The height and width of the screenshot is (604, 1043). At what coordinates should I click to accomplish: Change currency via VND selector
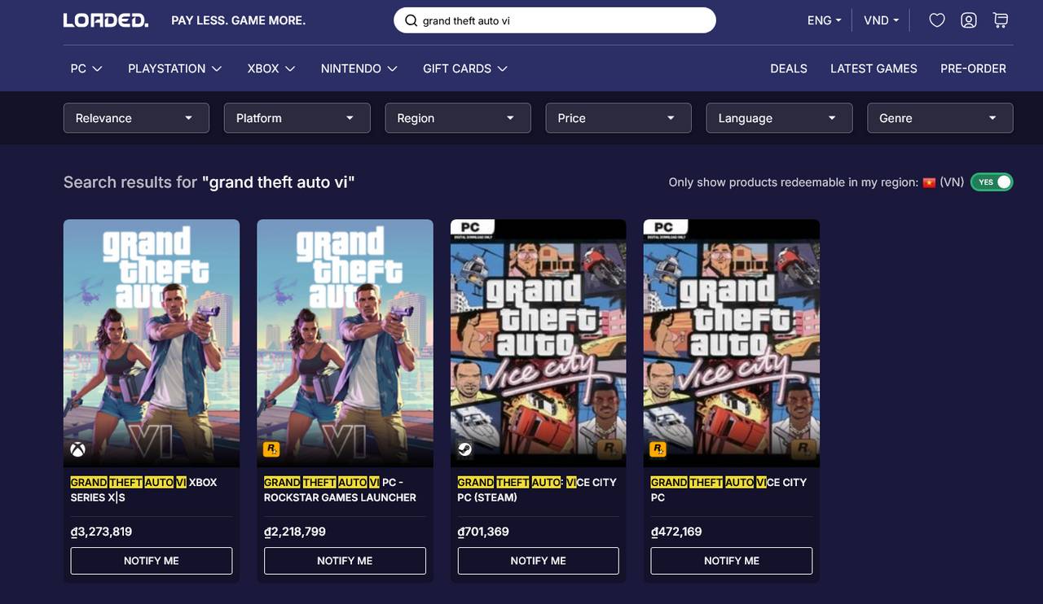point(882,20)
